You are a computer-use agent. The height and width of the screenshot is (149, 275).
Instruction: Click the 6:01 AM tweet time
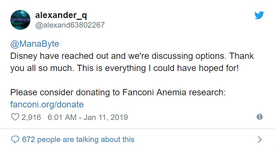[62, 117]
